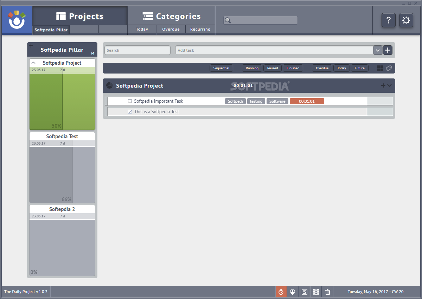Click the Softpedia Important Task name

(x=159, y=101)
